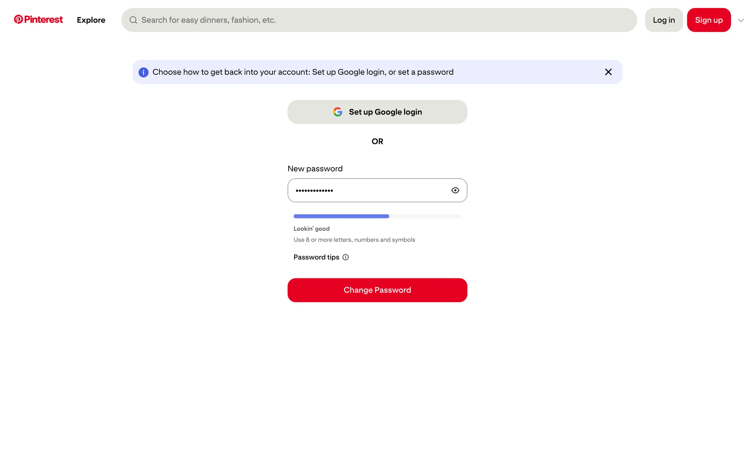This screenshot has height=472, width=755.
Task: Click the Pinterest wordmark text
Action: [43, 19]
